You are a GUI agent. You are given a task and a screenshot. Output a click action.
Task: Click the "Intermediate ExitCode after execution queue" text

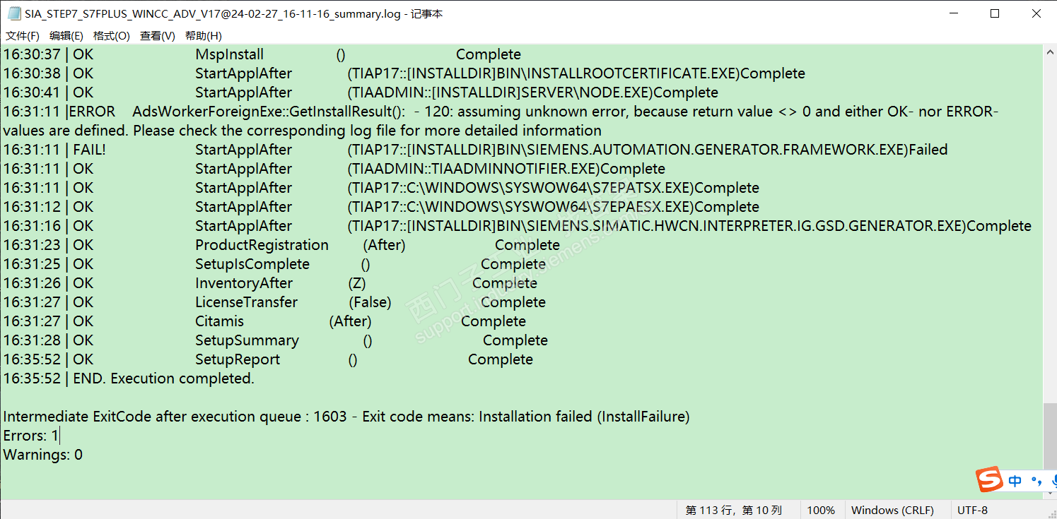(x=152, y=417)
